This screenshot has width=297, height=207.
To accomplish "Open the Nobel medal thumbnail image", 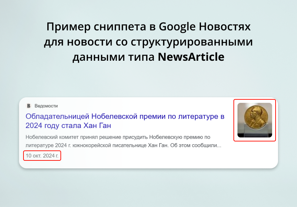I will pos(255,120).
